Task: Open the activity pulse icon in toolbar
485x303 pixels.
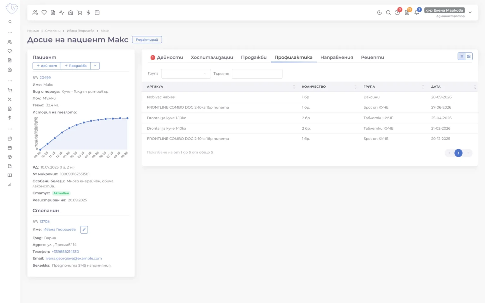Action: pyautogui.click(x=62, y=13)
